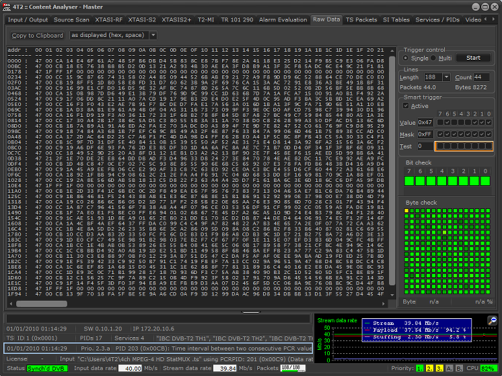502x376 pixels.
Task: Click the Count input field
Action: tap(482, 77)
